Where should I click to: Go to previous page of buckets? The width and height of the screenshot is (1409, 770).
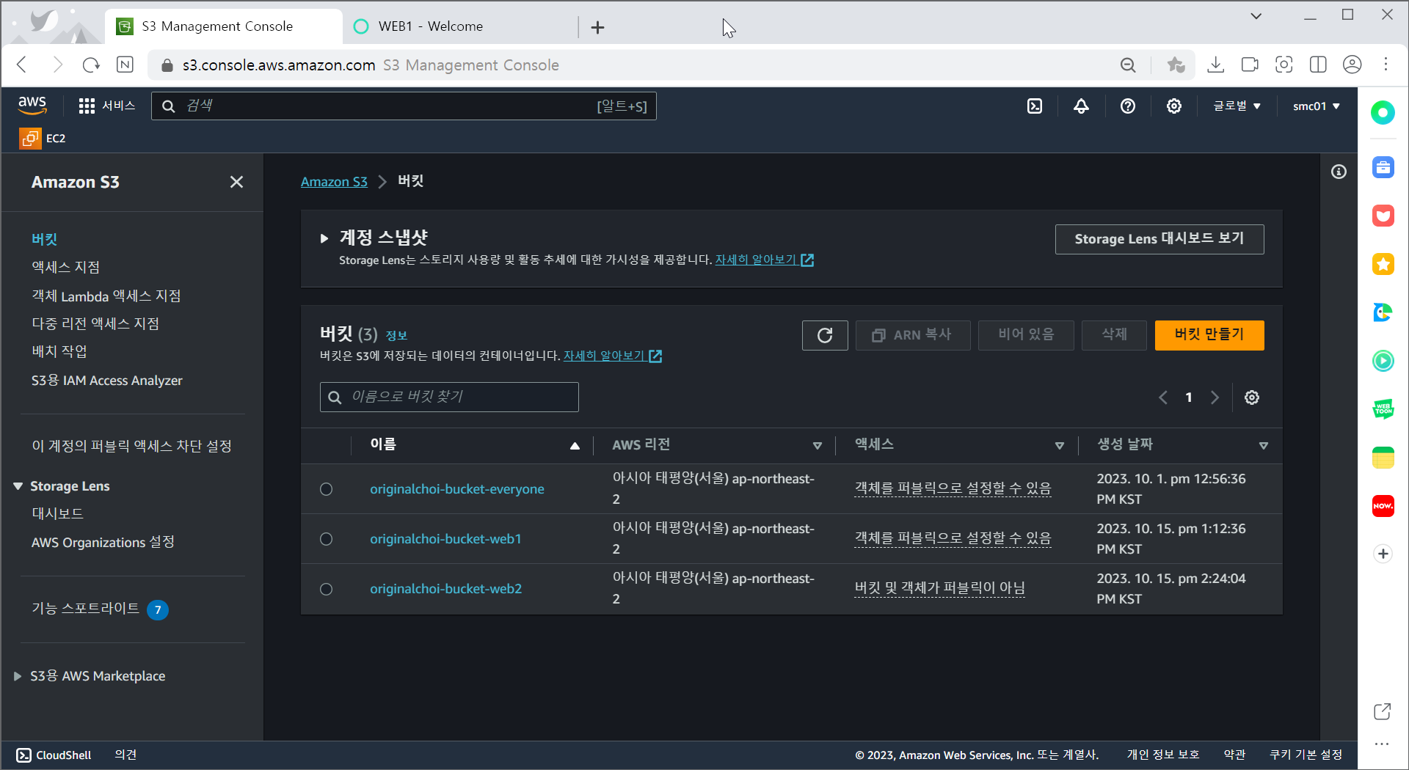[x=1163, y=397]
